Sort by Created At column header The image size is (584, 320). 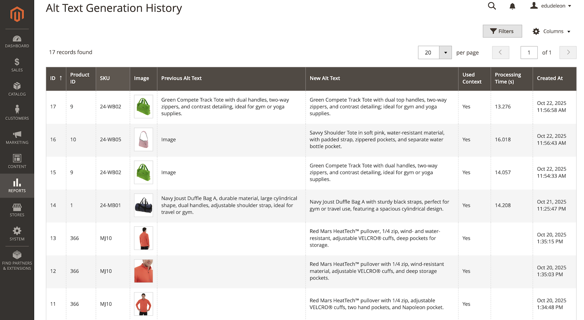tap(554, 79)
